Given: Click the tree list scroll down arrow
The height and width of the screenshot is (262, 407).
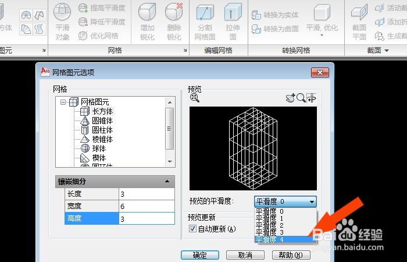Looking at the screenshot, I should tap(170, 162).
